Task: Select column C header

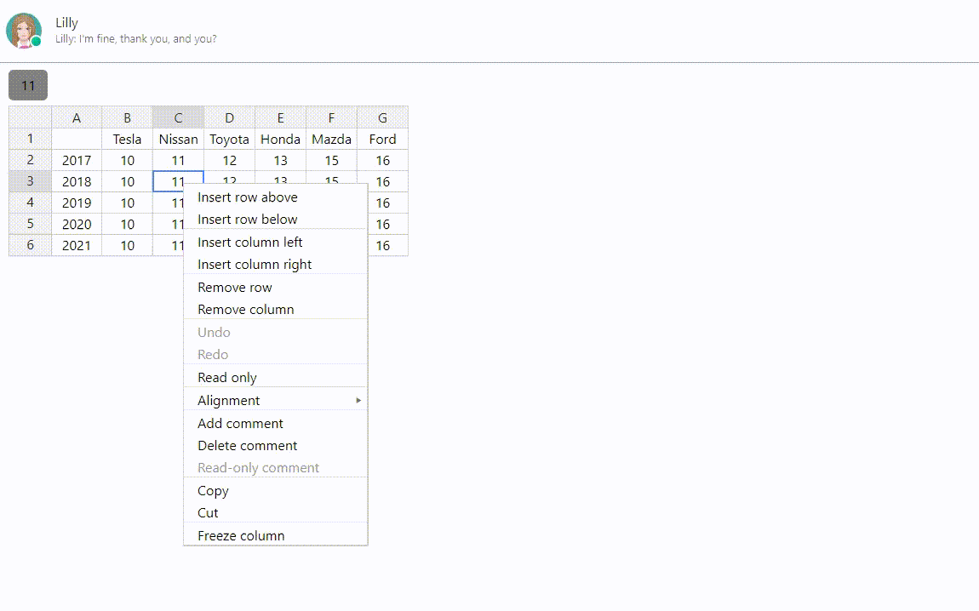Action: click(x=178, y=117)
